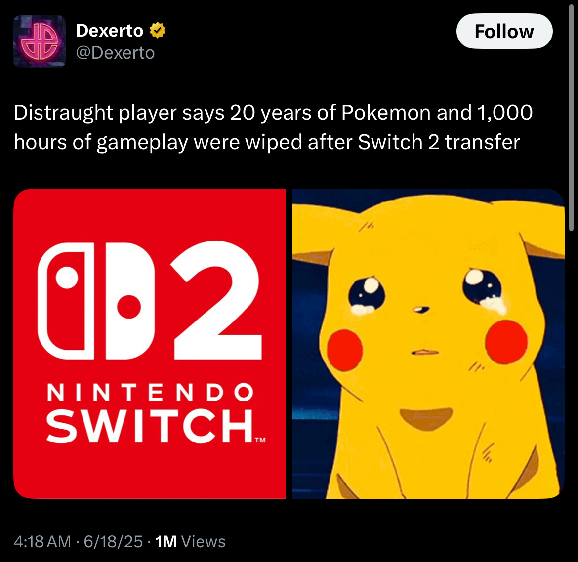578x562 pixels.
Task: Click the words "Switch 2 transfer"
Action: pos(439,142)
